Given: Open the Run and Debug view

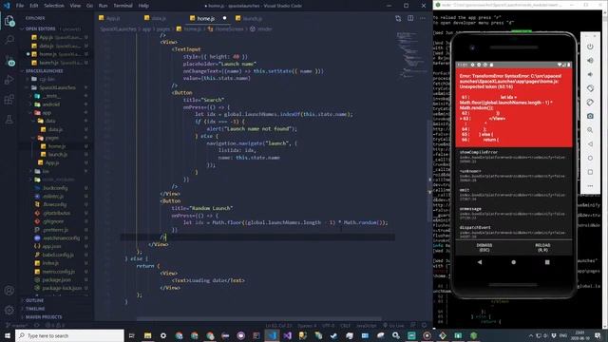Looking at the screenshot, I should pyautogui.click(x=9, y=80).
